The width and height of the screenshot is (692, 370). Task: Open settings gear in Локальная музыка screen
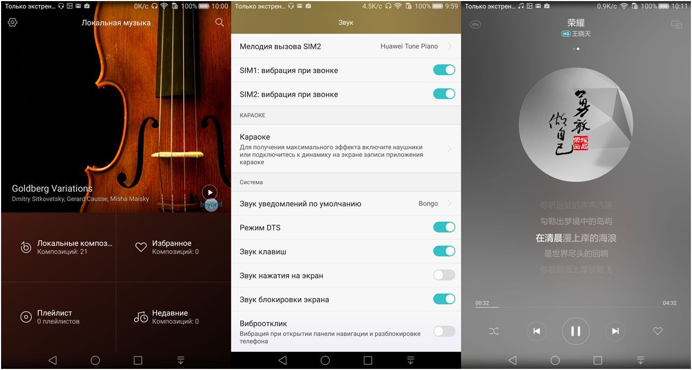[13, 23]
